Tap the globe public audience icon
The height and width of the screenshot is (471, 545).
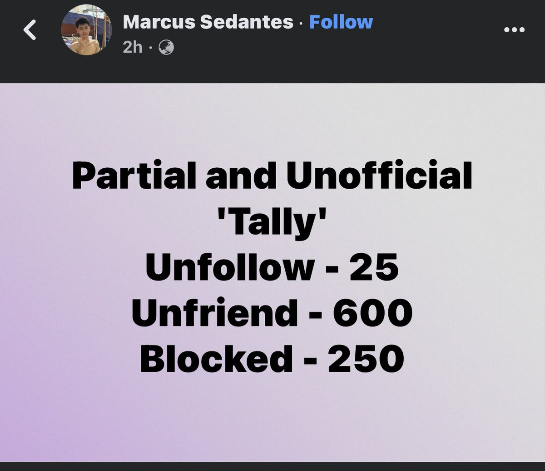(x=165, y=46)
